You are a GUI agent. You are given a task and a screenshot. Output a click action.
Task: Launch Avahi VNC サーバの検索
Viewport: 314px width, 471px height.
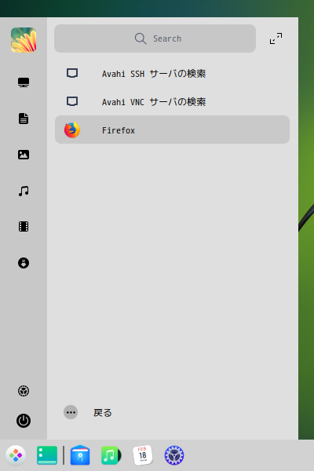[172, 102]
